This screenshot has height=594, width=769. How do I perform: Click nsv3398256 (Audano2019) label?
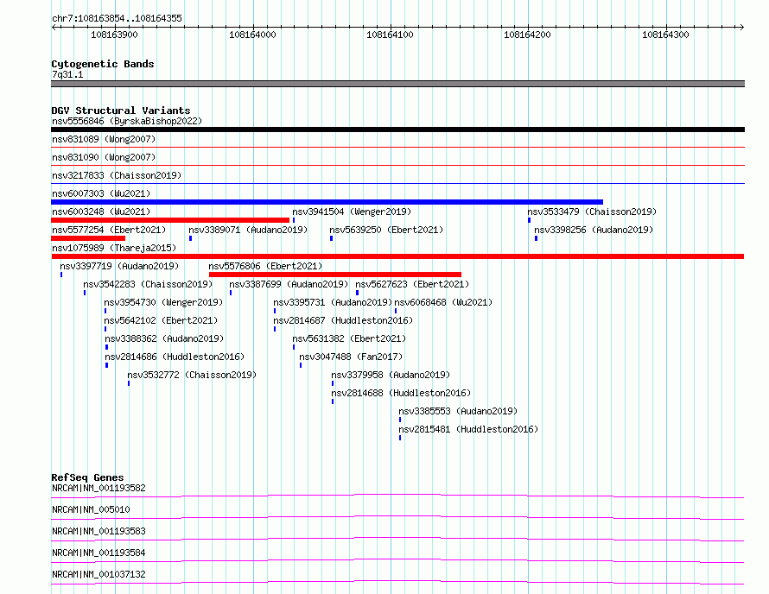coord(594,230)
